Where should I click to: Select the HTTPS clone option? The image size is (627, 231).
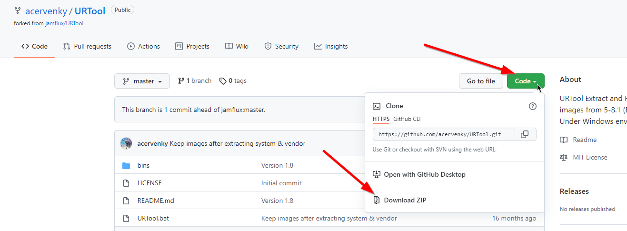tap(381, 119)
